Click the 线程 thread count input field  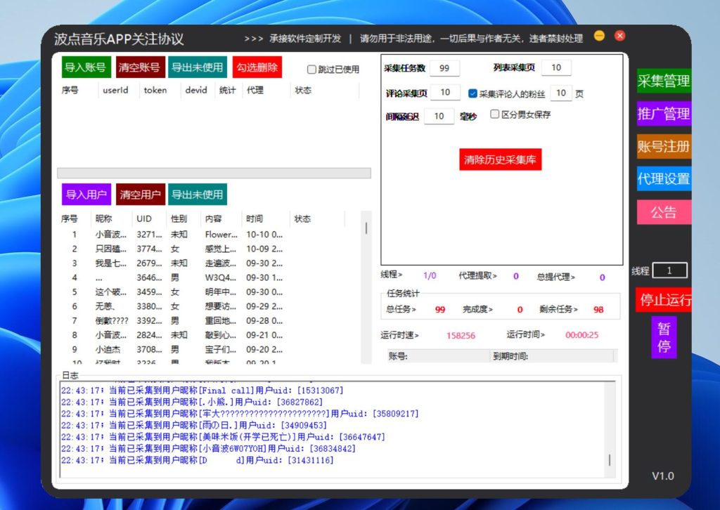tap(669, 270)
